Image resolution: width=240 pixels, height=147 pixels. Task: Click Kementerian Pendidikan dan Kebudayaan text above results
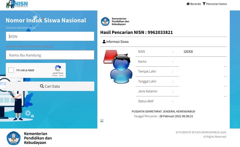pyautogui.click(x=120, y=21)
